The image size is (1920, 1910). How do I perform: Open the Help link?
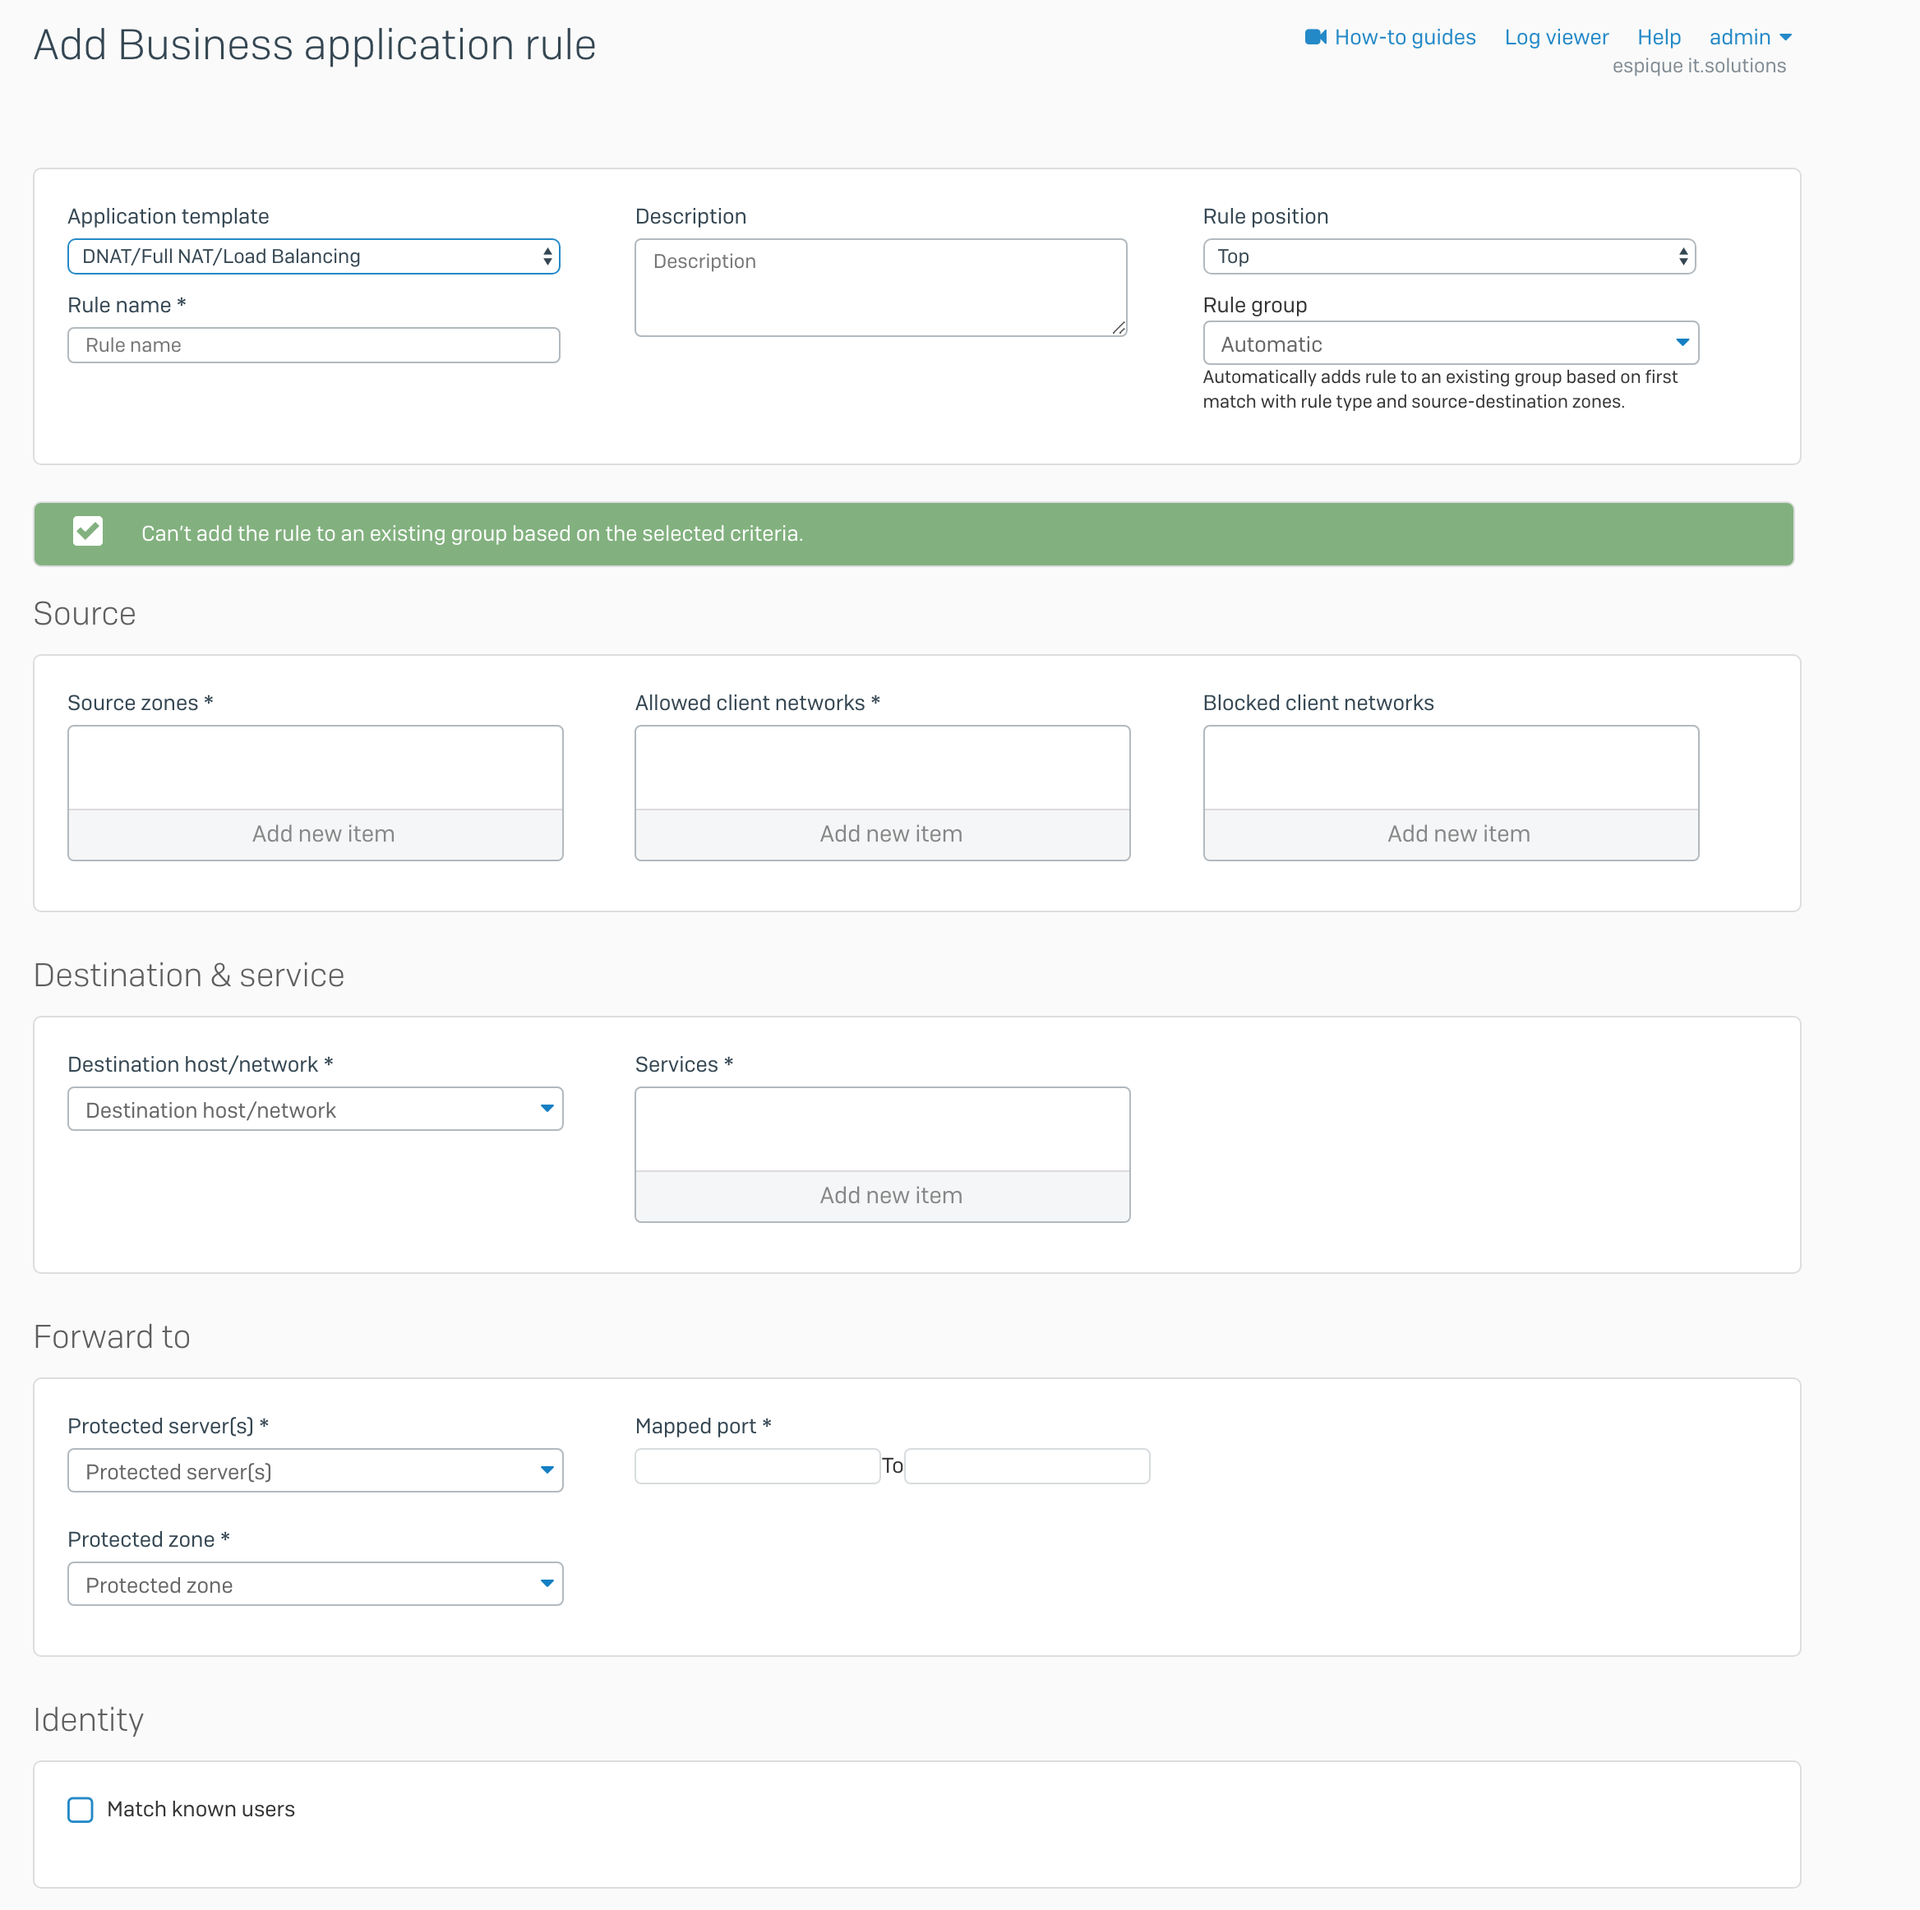pos(1658,38)
